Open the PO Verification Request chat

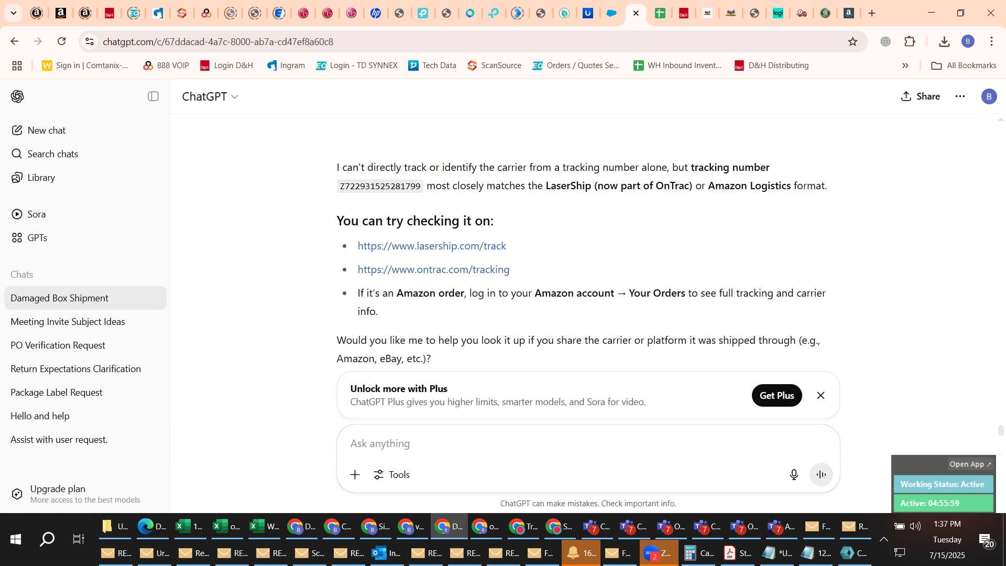tap(85, 345)
